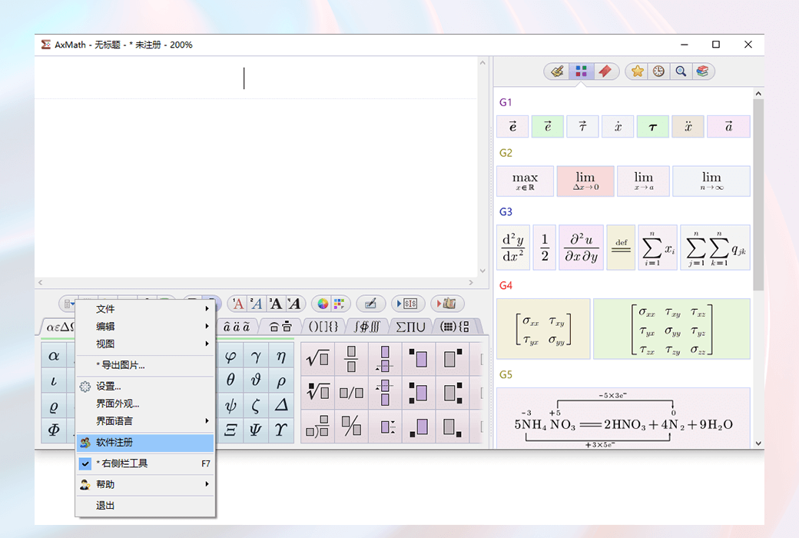Switch to the four-square grid panel view
Viewport: 799px width, 538px height.
point(582,71)
